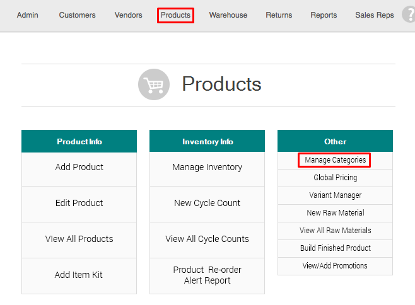Open the Edit Product page
Screen dimensions: 415x305
[79, 204]
